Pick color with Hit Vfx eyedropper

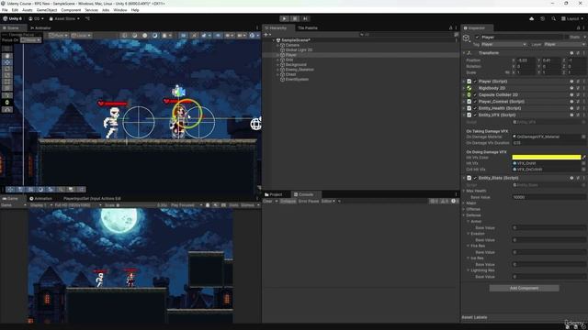[584, 157]
